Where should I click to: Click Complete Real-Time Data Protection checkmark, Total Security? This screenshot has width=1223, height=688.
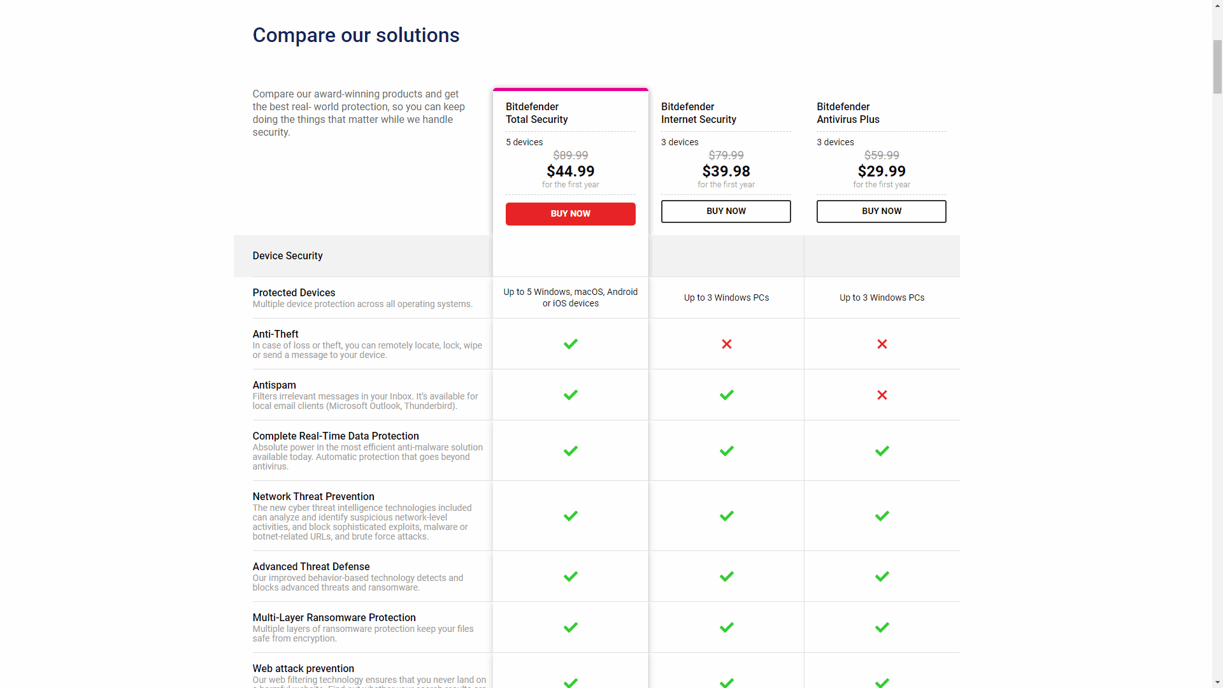[x=571, y=451]
